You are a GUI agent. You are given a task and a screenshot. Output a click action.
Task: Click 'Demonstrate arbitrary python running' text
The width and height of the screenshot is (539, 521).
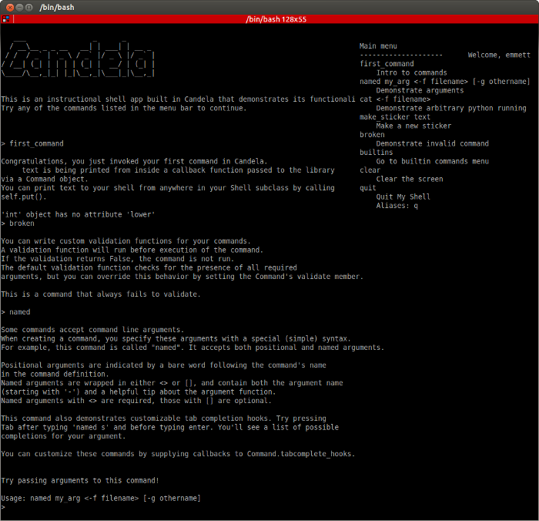pos(451,108)
